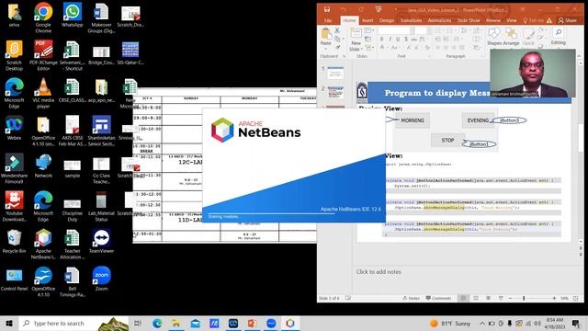Click the Save icon in PowerPoint title bar
Screen dimensions: 588x331
(x=327, y=10)
